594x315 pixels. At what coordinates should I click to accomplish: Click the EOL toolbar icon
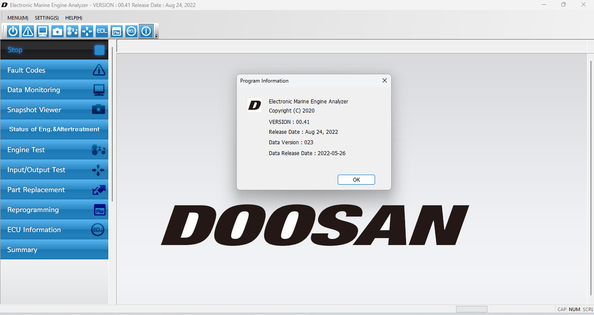pos(102,31)
